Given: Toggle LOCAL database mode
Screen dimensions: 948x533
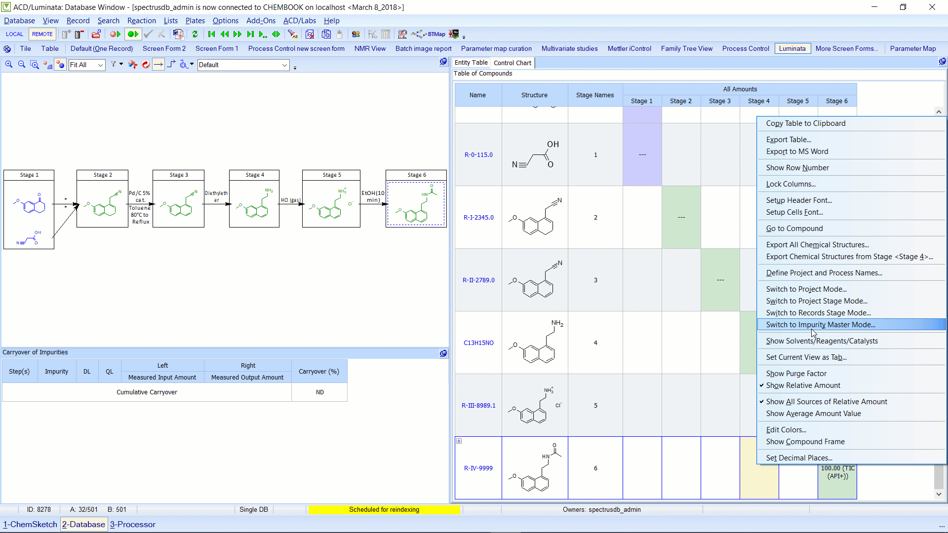Looking at the screenshot, I should pos(14,34).
